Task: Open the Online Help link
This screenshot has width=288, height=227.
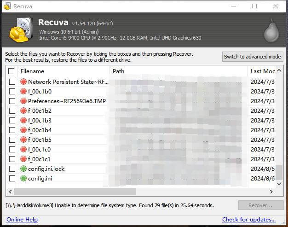Action: click(x=22, y=220)
